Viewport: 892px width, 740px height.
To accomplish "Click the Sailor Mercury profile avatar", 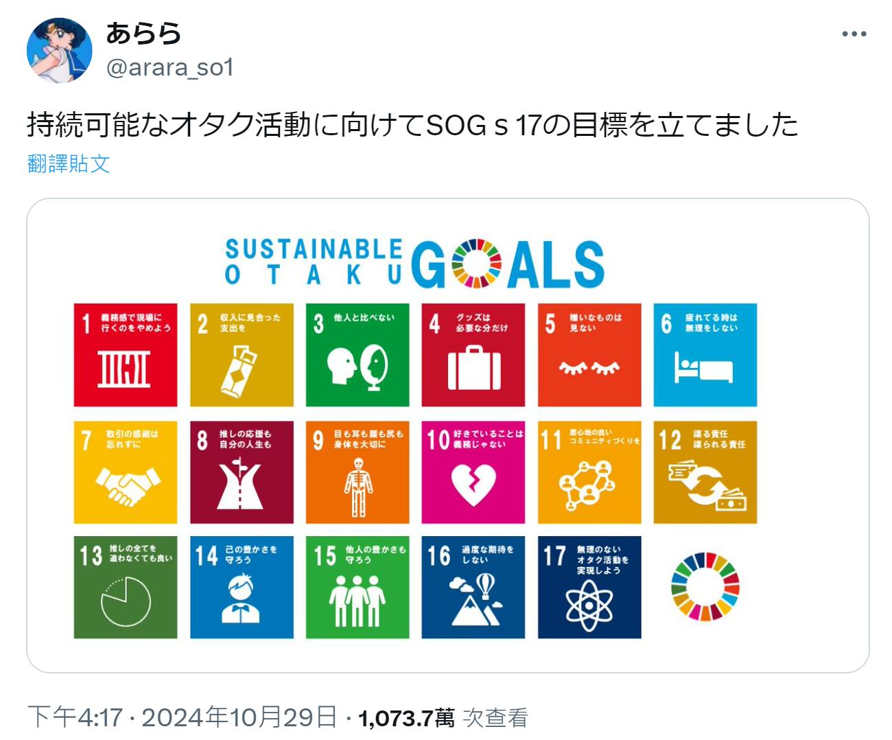I will point(59,50).
